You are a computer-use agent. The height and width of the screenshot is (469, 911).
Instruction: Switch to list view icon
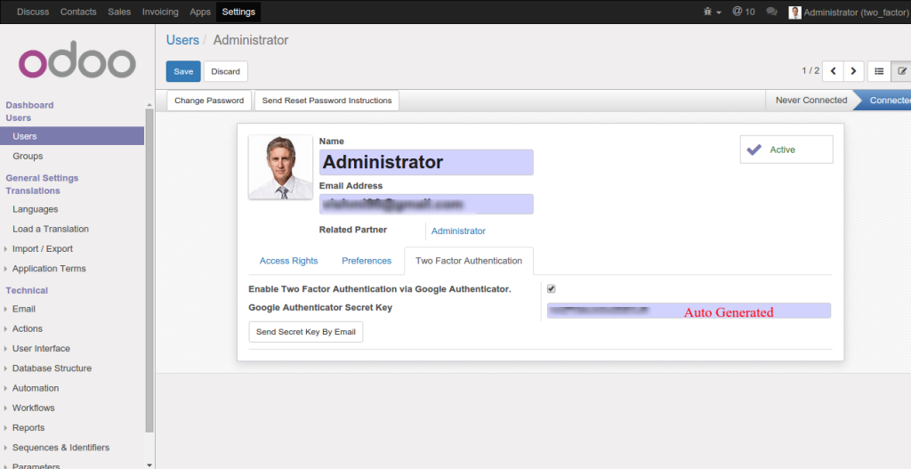878,71
